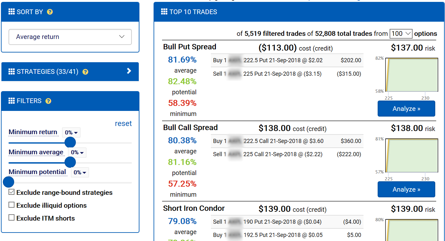This screenshot has width=445, height=241.
Task: Expand Strategies panel with right chevron
Action: [129, 71]
